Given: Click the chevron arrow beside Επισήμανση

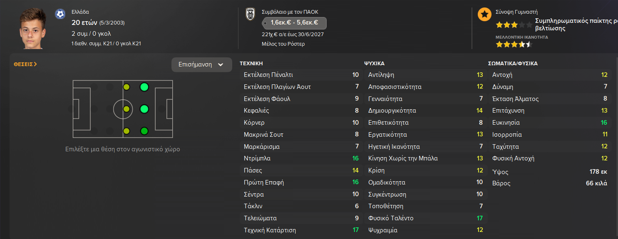Looking at the screenshot, I should pyautogui.click(x=221, y=65).
